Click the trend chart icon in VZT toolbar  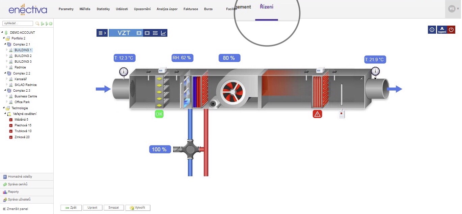163,33
